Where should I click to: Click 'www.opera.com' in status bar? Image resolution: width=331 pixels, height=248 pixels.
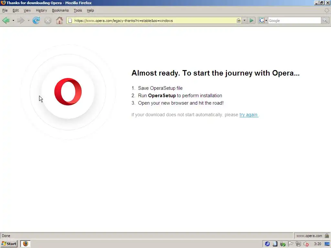tap(309, 236)
